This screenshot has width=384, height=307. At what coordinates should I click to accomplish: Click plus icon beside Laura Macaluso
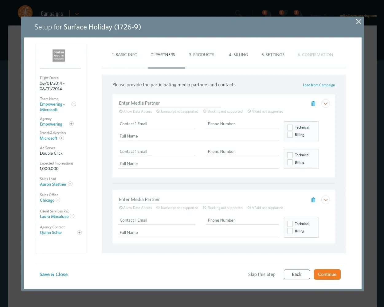(x=72, y=216)
